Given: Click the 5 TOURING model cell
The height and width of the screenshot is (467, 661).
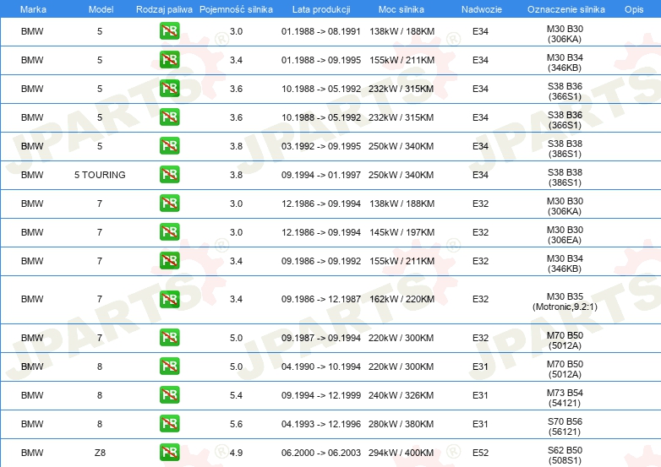Looking at the screenshot, I should 100,175.
